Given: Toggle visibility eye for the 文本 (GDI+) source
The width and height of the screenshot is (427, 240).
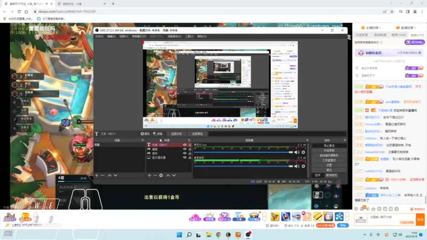Looking at the screenshot, I should point(185,145).
